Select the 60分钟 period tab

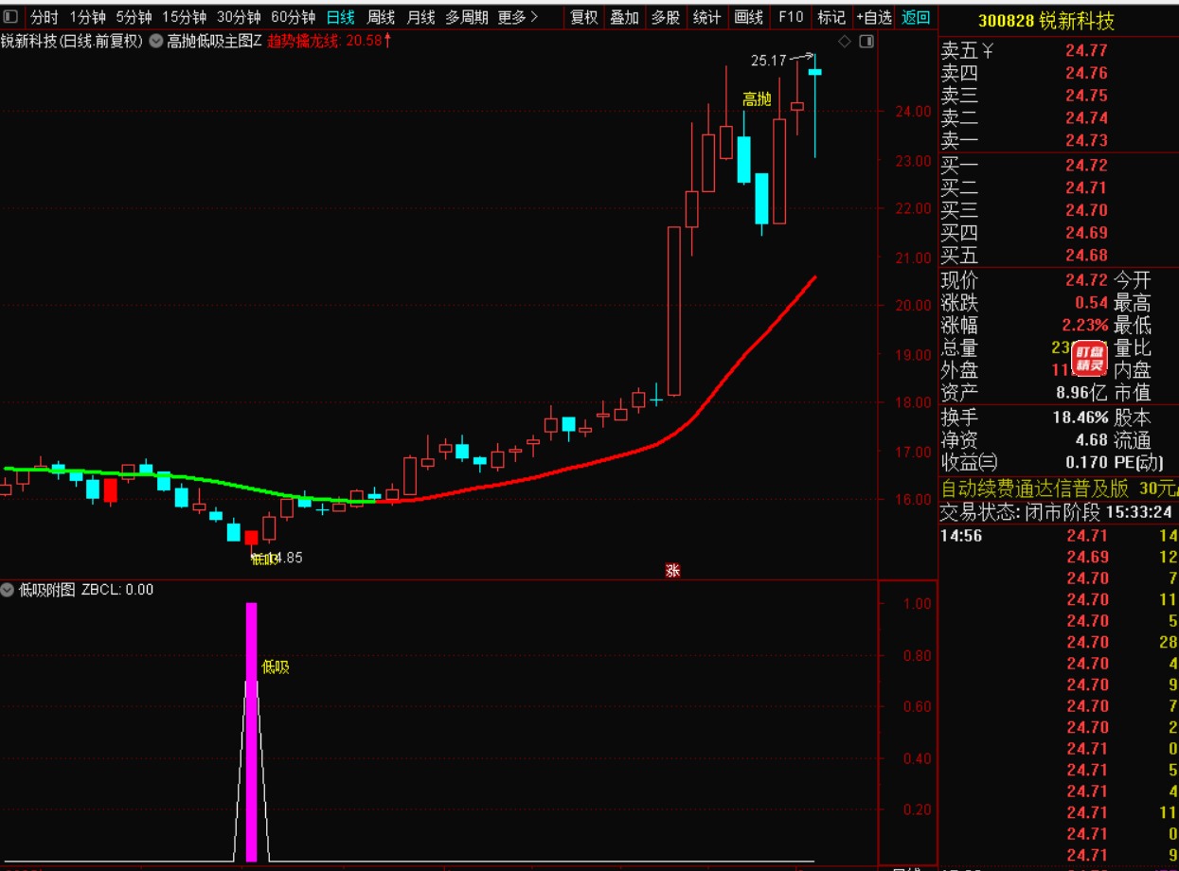point(293,17)
